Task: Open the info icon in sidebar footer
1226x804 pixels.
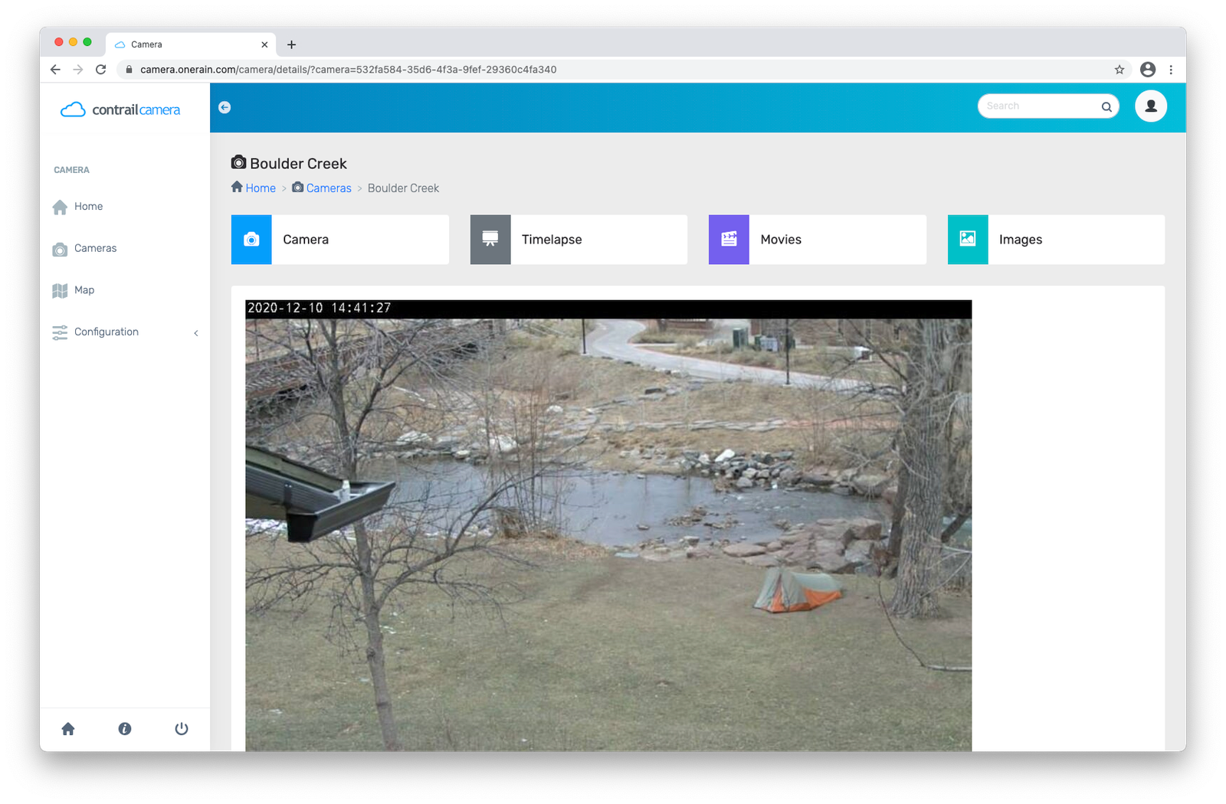Action: (125, 729)
